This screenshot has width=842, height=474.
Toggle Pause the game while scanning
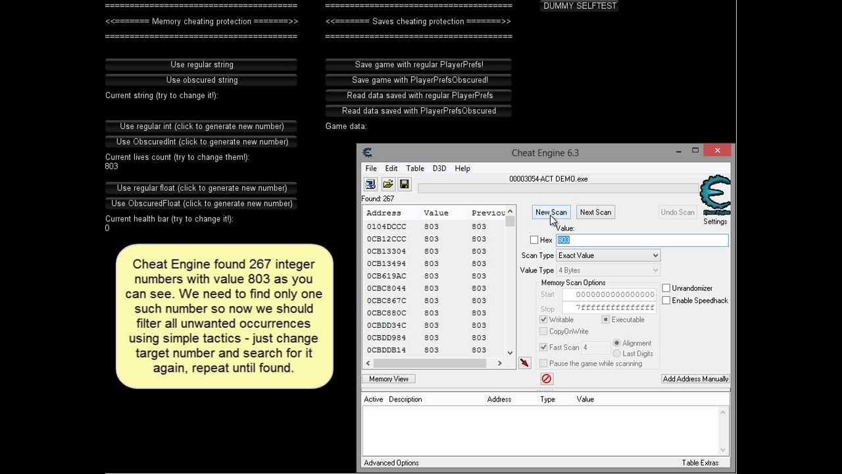[x=543, y=363]
